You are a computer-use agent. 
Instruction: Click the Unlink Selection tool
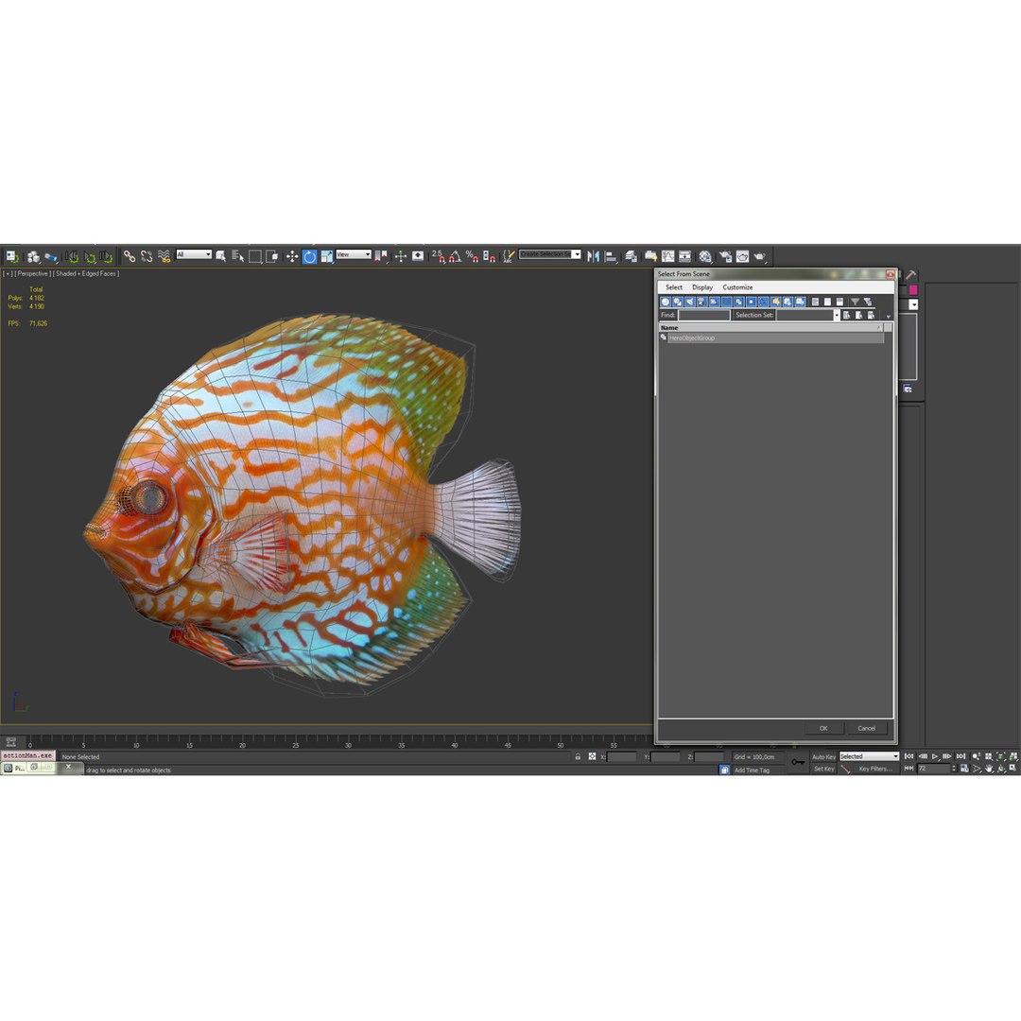[x=147, y=256]
